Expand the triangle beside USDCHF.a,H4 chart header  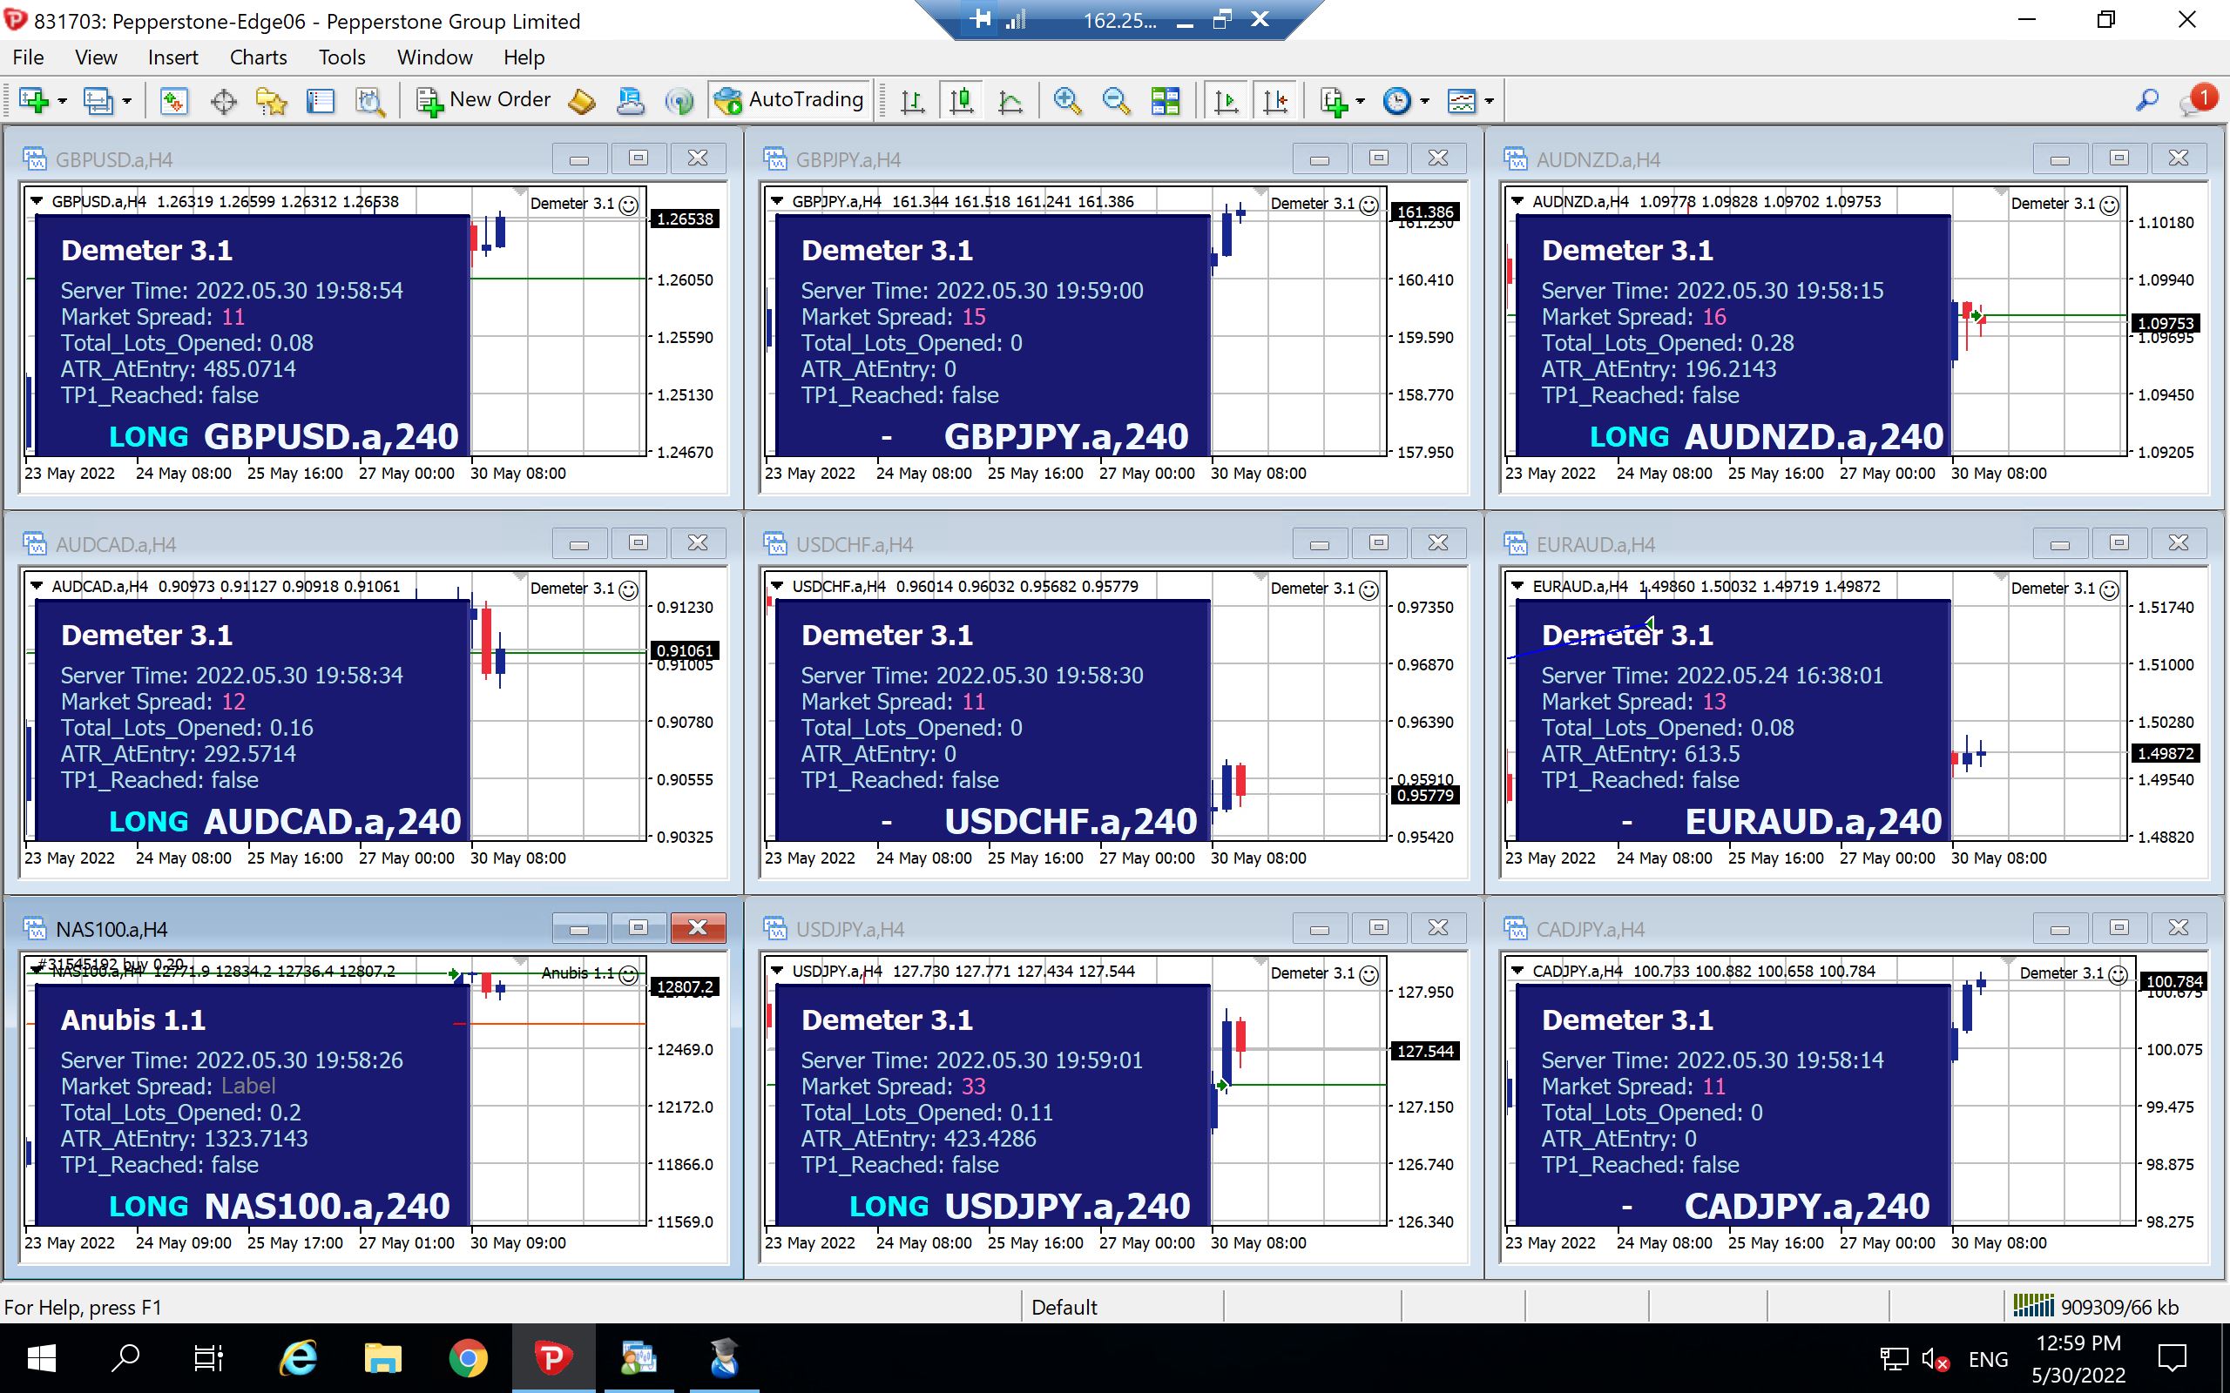pos(777,586)
